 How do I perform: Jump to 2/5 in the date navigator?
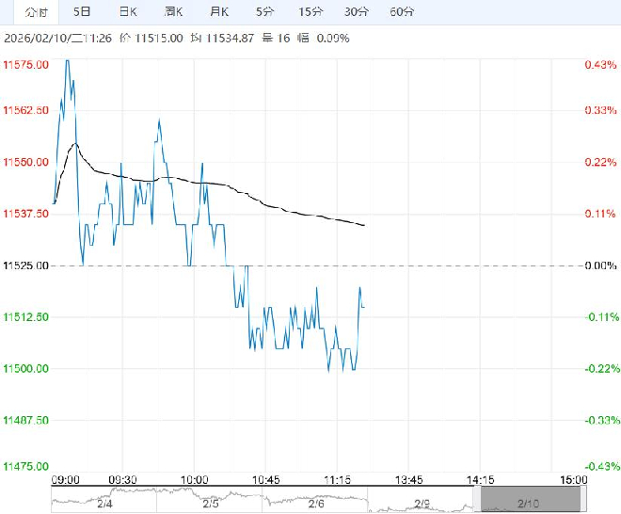click(x=211, y=500)
